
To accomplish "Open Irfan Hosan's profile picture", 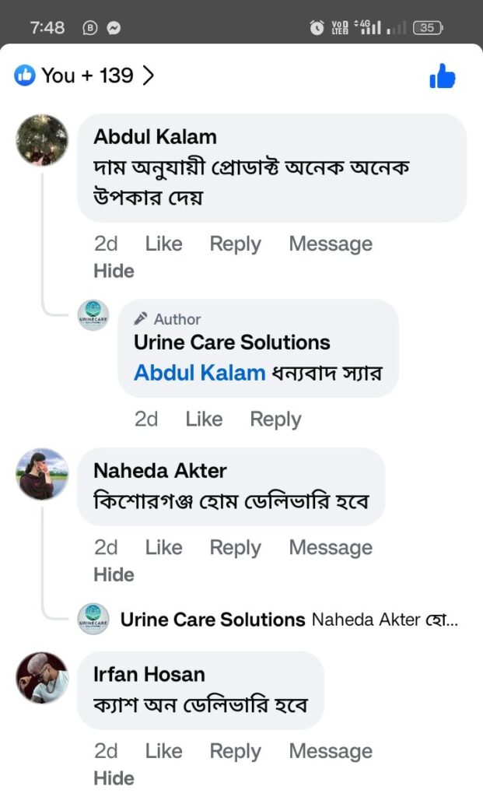I will click(42, 678).
